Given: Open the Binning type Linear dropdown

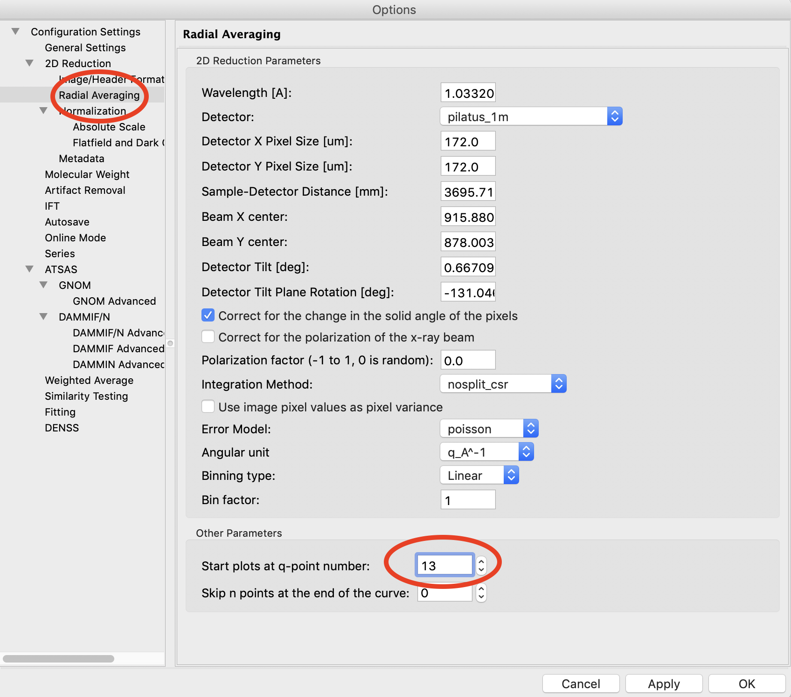Looking at the screenshot, I should click(479, 475).
